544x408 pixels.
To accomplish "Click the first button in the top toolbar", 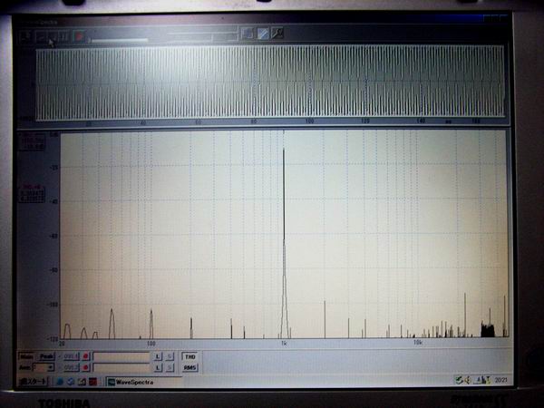I will pyautogui.click(x=25, y=36).
